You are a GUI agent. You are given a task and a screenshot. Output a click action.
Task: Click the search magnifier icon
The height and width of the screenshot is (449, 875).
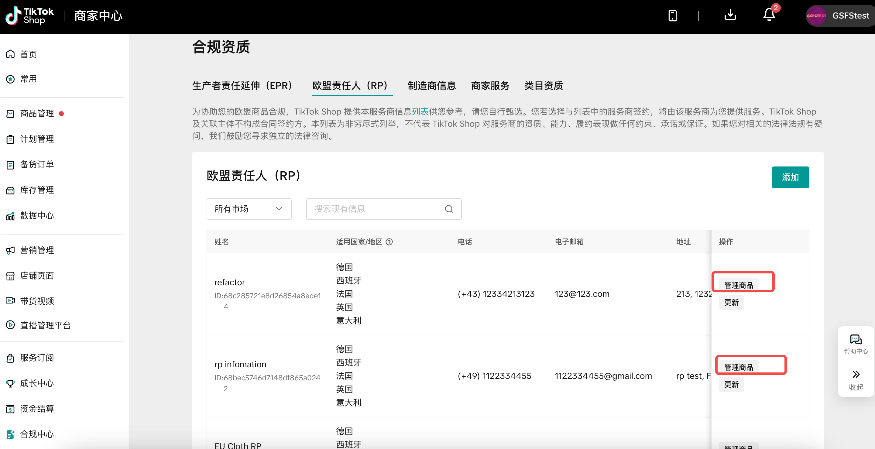coord(449,209)
